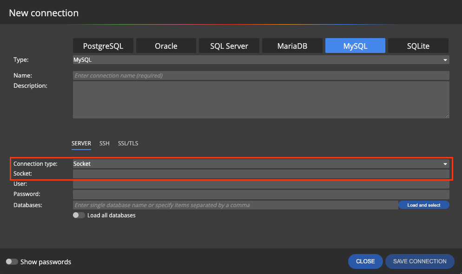Open the Type dropdown showing MySQL
This screenshot has width=462, height=274.
pos(261,60)
